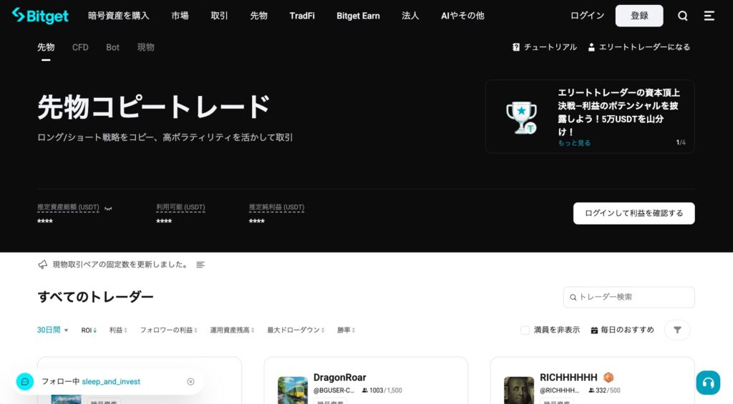Click the 推定資産総額 (USDT) label

tap(68, 207)
